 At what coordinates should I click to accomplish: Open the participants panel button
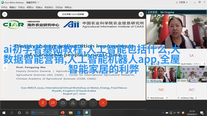click(x=73, y=103)
